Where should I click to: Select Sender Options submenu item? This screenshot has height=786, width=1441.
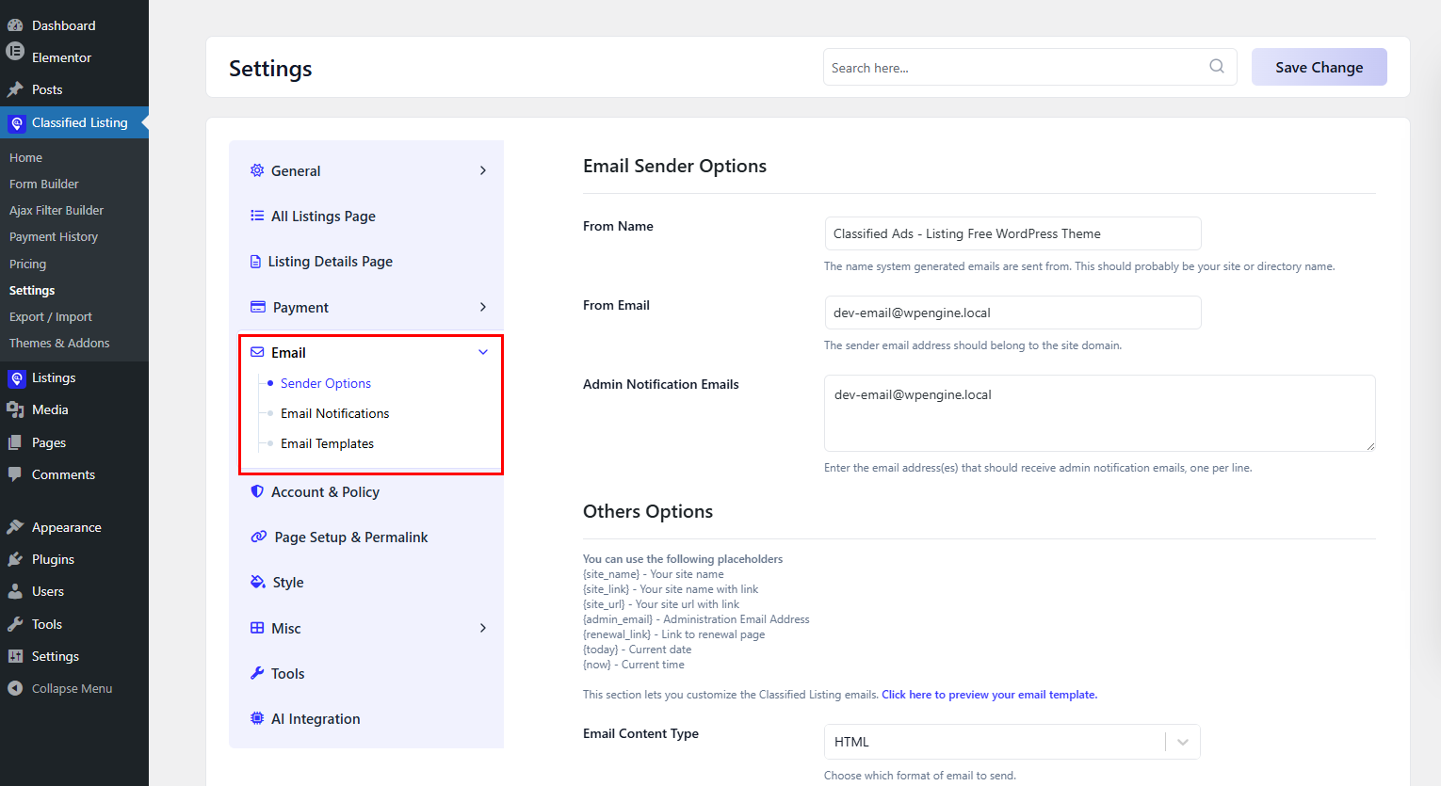[x=326, y=383]
